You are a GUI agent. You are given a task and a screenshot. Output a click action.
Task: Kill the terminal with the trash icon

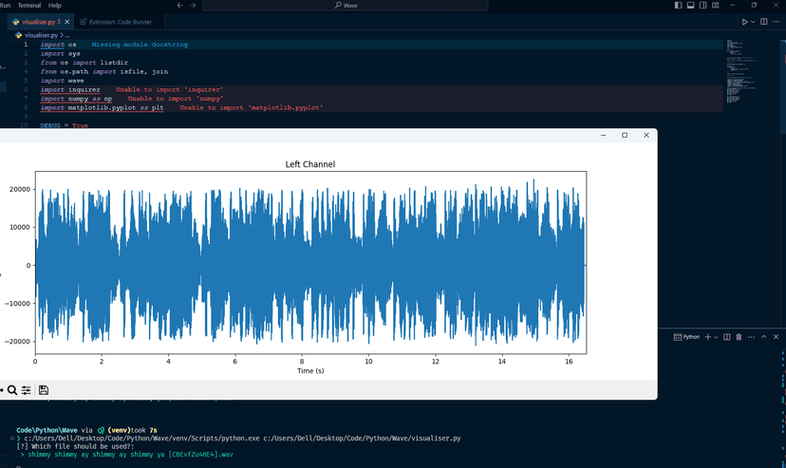click(739, 337)
